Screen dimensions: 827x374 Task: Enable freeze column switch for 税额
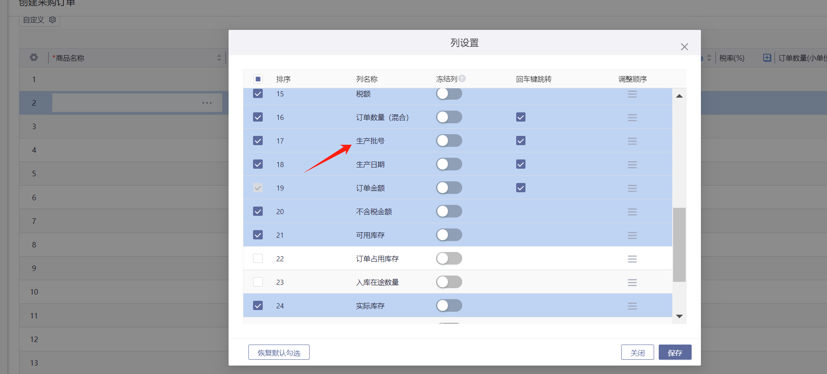449,93
